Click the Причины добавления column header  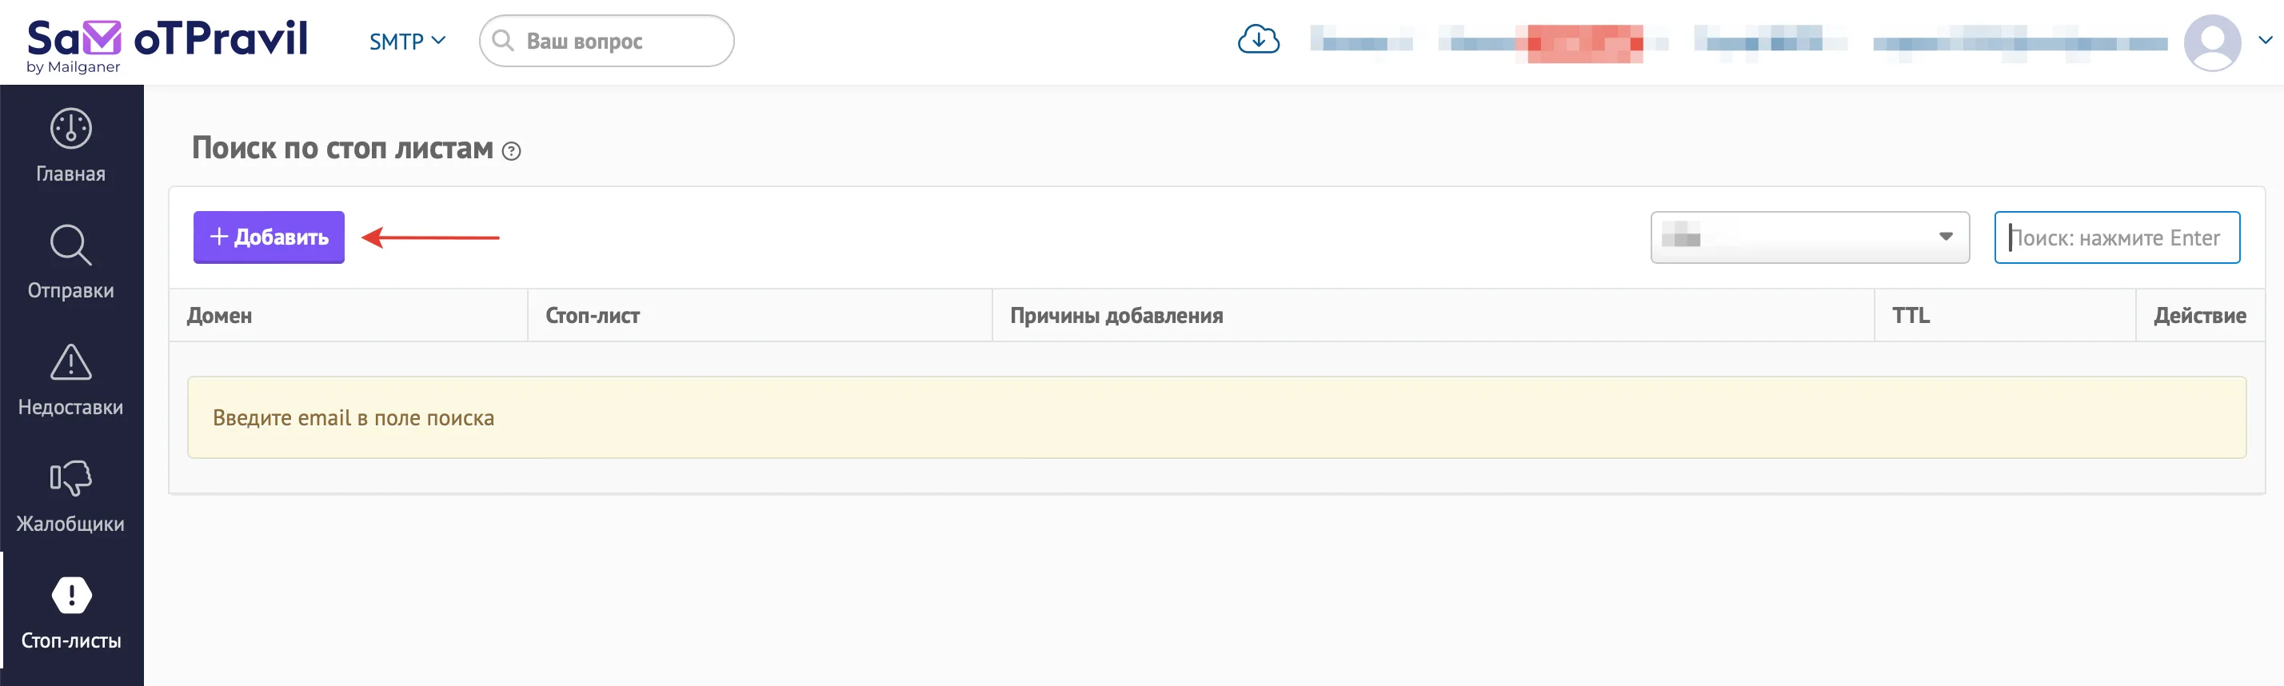1116,316
